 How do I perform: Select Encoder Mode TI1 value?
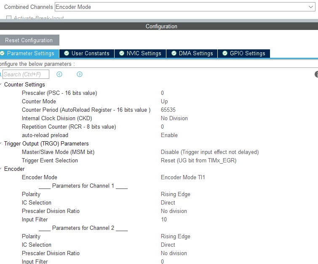pyautogui.click(x=183, y=177)
